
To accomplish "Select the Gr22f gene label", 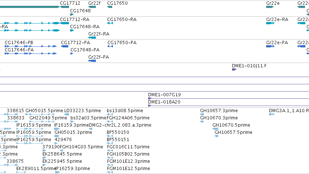I will tap(94, 3).
